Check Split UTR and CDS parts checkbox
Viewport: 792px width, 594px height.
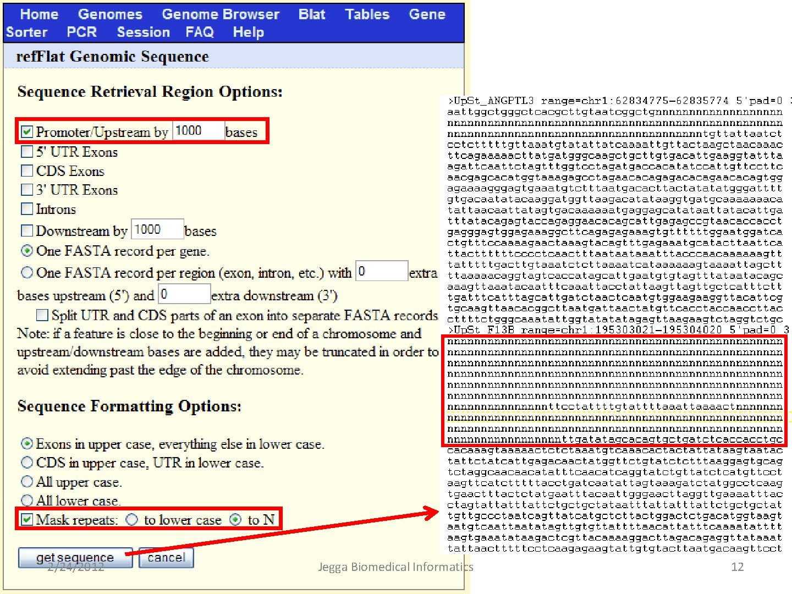[42, 315]
